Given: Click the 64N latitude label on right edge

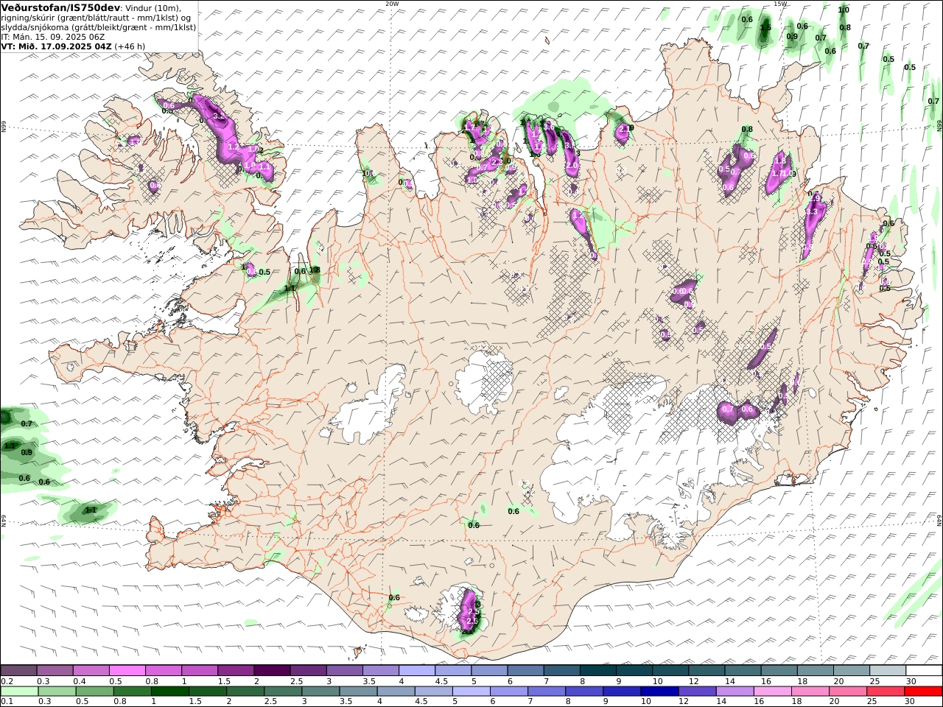Looking at the screenshot, I should pyautogui.click(x=939, y=520).
